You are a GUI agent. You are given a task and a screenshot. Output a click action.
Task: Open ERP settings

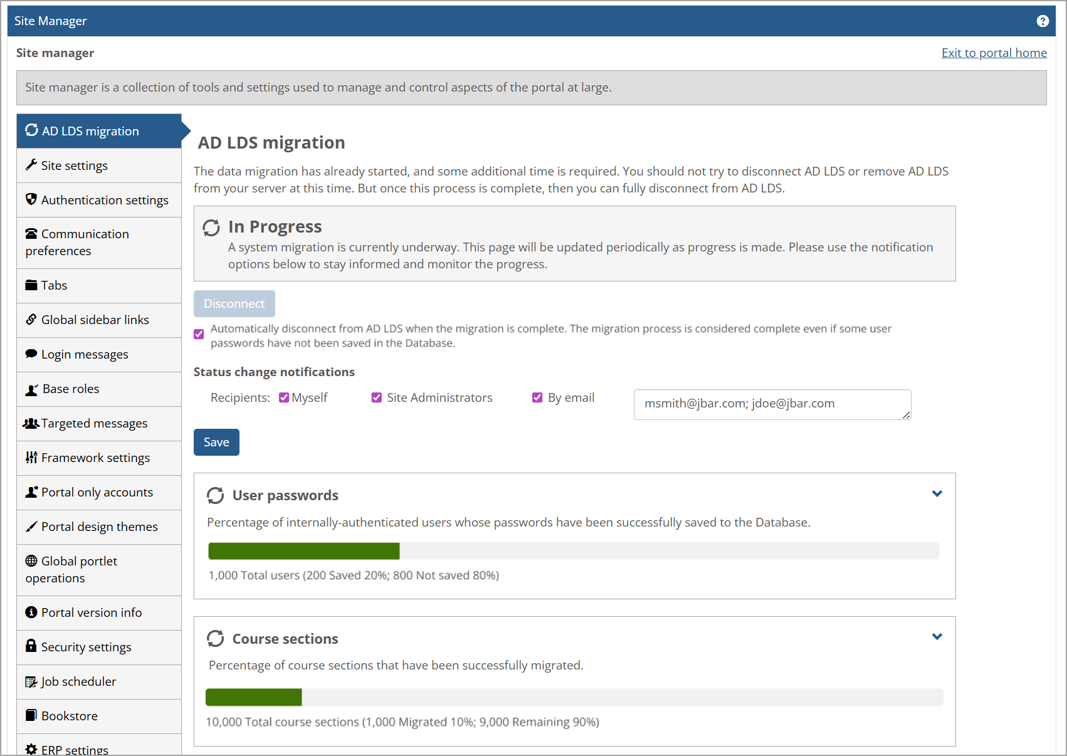(99, 745)
